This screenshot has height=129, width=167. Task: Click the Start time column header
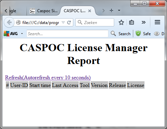40,85
